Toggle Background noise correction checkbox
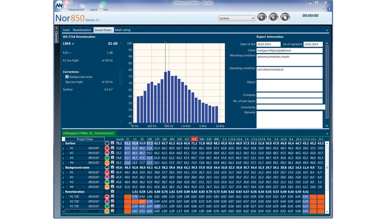The image size is (389, 219). coord(67,77)
